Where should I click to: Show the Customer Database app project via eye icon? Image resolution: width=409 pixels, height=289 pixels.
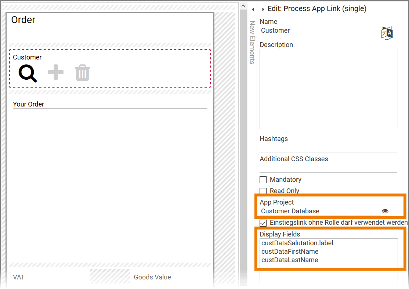point(385,211)
